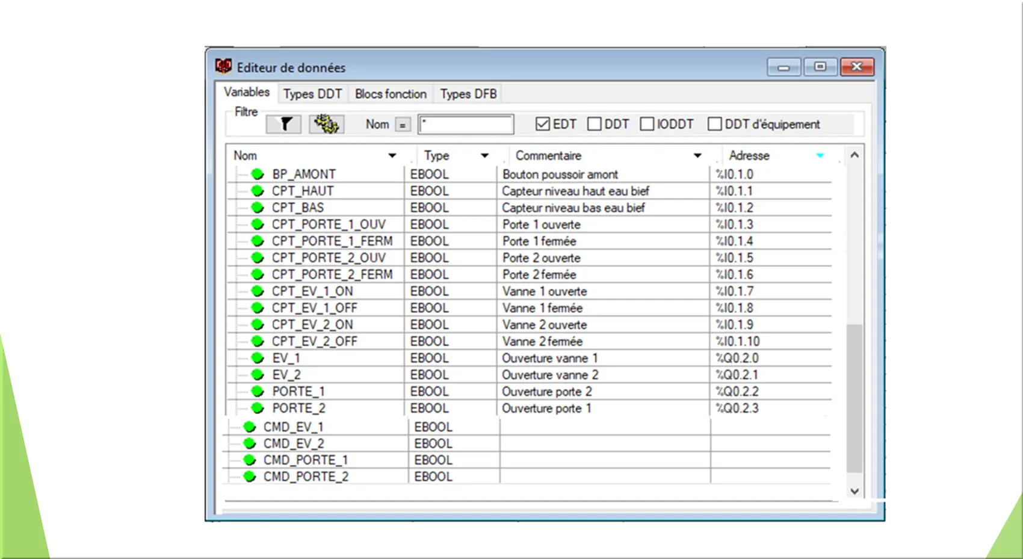
Task: Minimize the Editeur de données window
Action: click(x=783, y=67)
